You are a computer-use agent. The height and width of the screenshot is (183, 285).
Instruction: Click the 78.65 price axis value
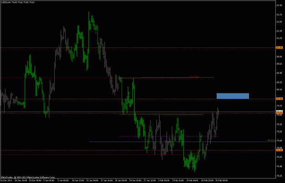pyautogui.click(x=280, y=157)
